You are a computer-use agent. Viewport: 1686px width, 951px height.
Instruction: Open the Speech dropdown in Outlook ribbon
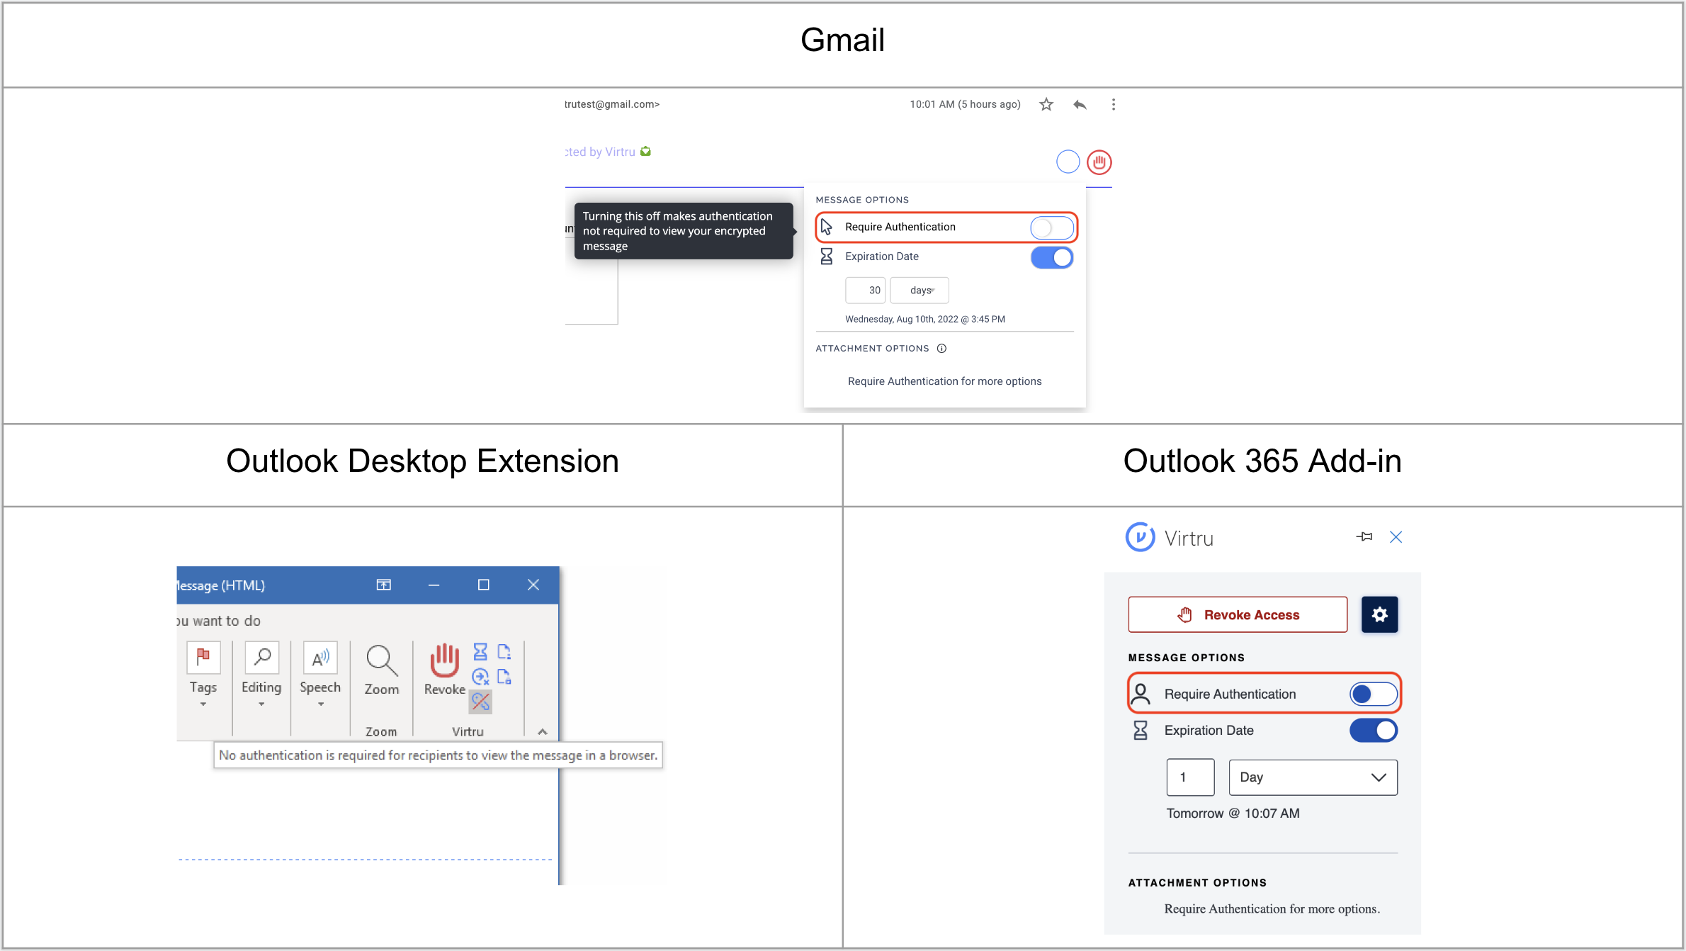(x=320, y=675)
